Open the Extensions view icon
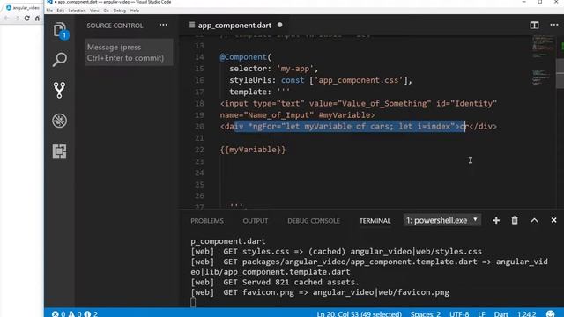Screen dimensions: 564x317 (x=59, y=151)
